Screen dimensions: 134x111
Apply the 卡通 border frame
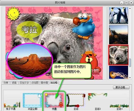[54, 101]
